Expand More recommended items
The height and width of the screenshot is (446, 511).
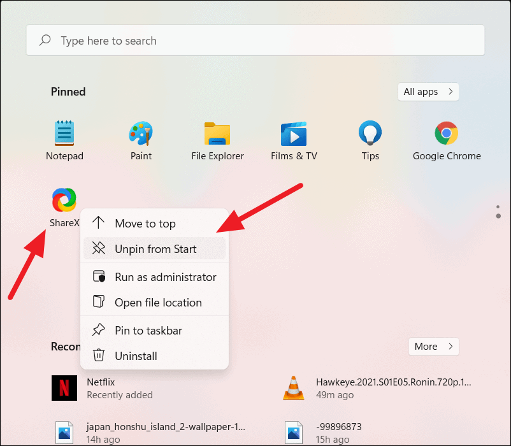(x=434, y=347)
